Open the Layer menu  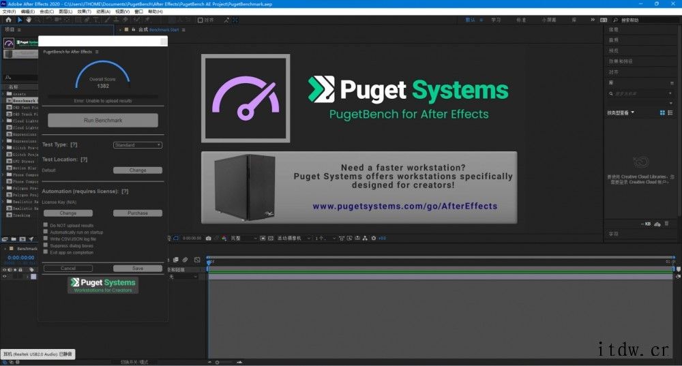[x=65, y=12]
